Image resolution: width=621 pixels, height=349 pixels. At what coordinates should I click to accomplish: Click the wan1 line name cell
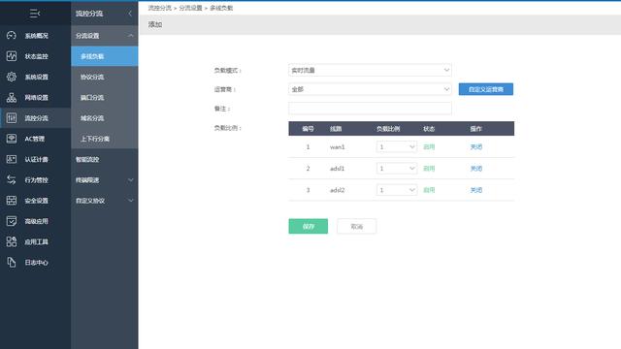(338, 146)
